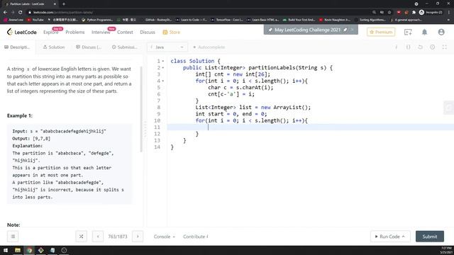Viewport: 454px width, 255px height.
Task: Click the Chrome taskbar icon
Action: 29,250
